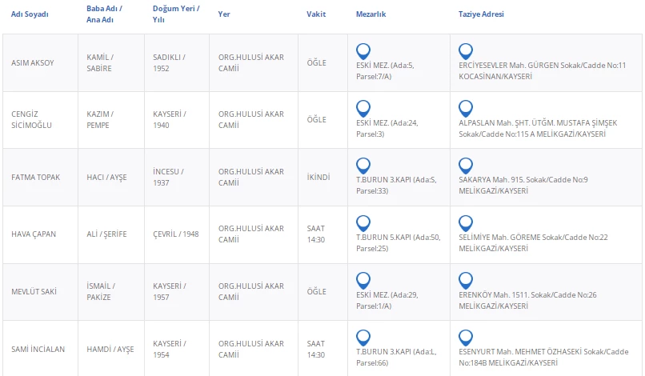
Task: Click cemetery pin for Mevlüt Saki
Action: [x=363, y=279]
